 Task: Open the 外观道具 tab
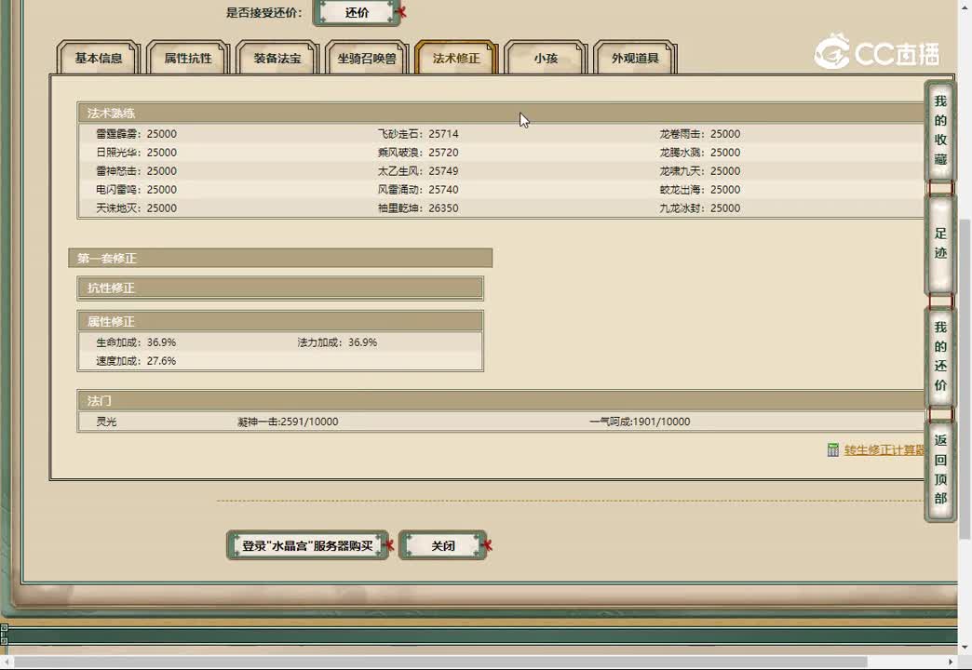[635, 58]
